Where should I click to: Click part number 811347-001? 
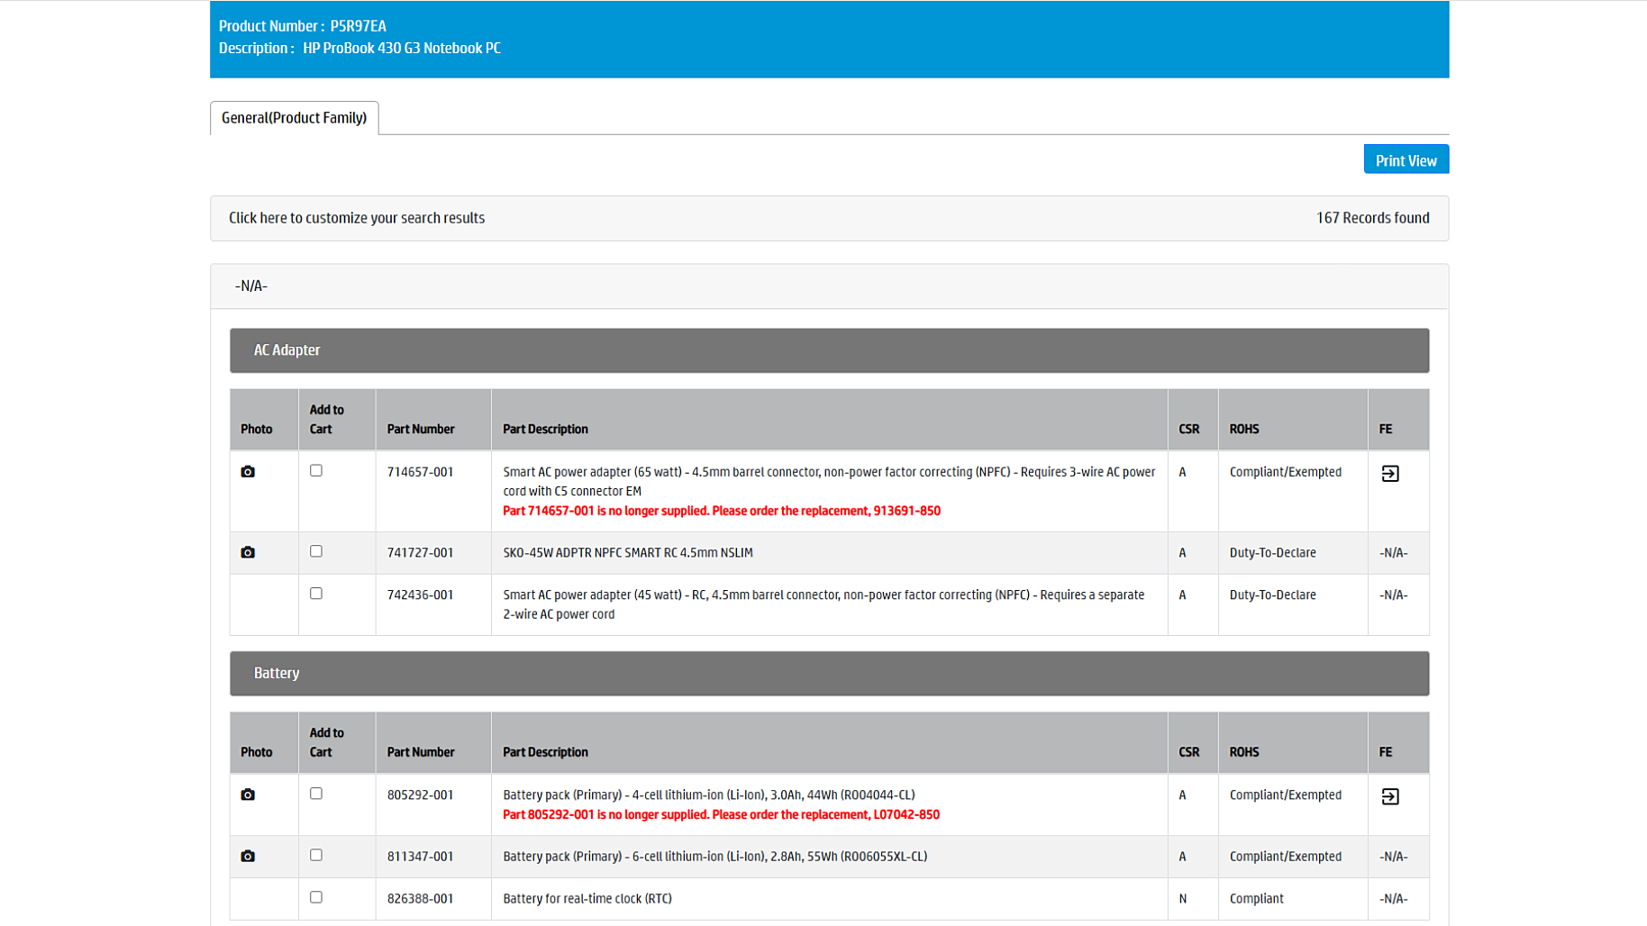click(x=420, y=857)
